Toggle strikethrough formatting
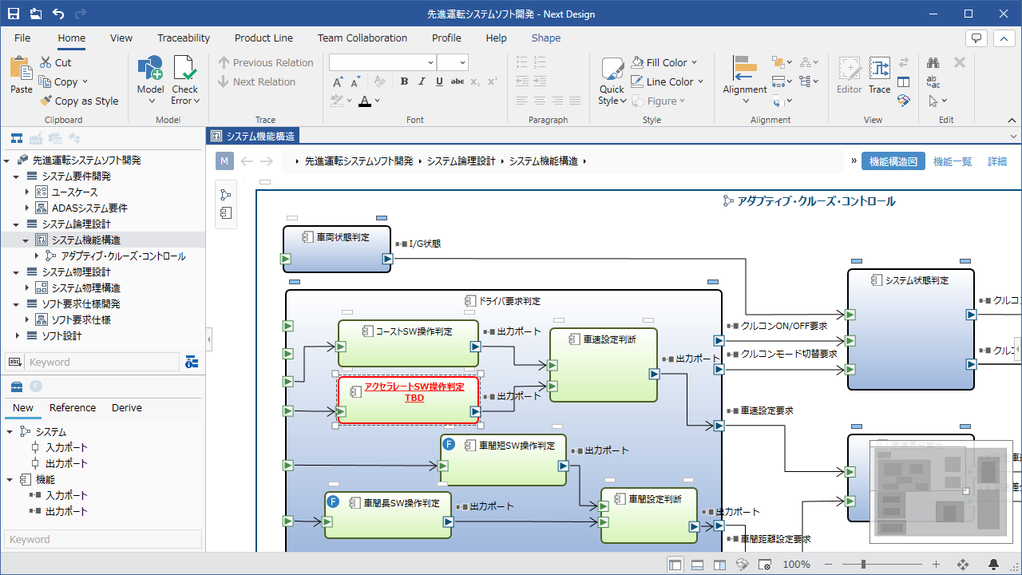The width and height of the screenshot is (1022, 575). [x=457, y=81]
